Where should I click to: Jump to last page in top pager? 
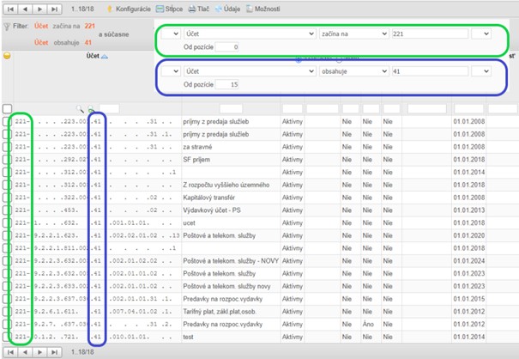coord(55,8)
